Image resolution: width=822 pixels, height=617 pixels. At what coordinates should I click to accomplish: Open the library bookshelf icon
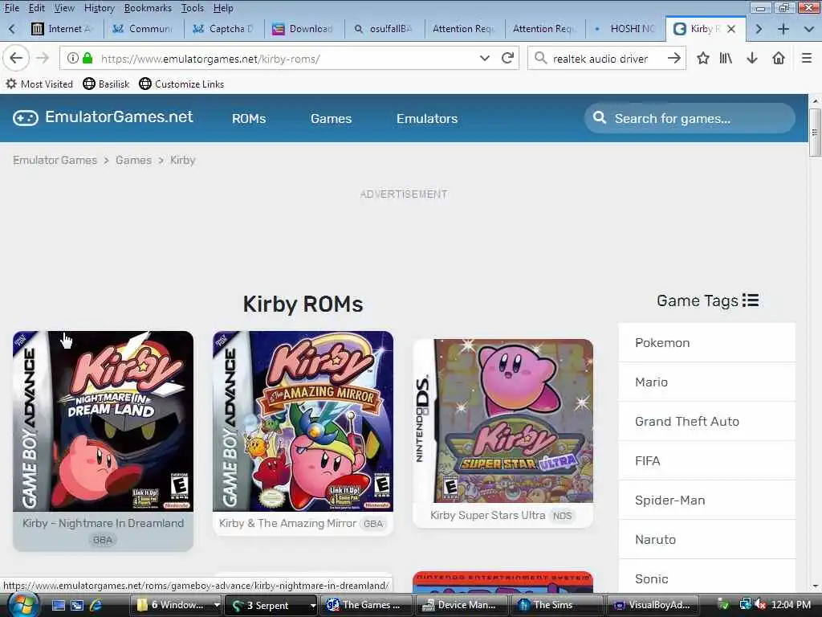(x=726, y=58)
